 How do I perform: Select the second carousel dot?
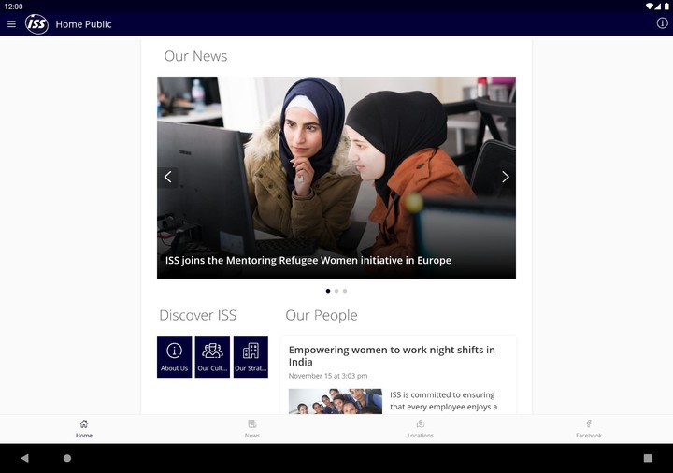click(x=336, y=291)
